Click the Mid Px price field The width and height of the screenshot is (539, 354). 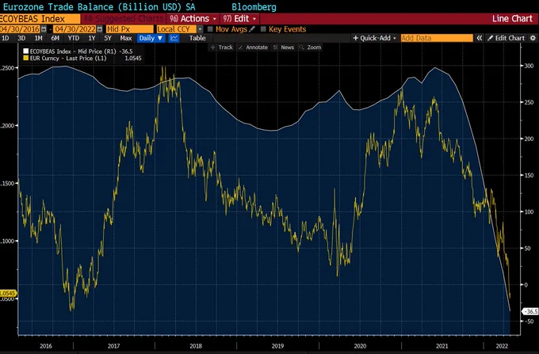tap(129, 29)
